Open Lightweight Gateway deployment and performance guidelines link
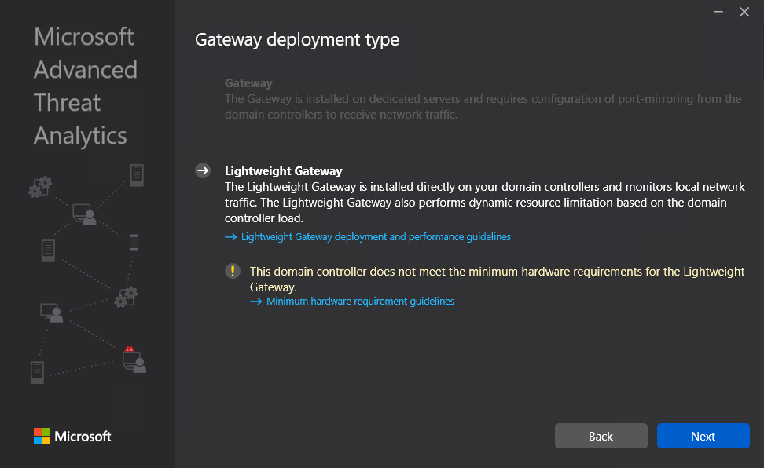 point(376,236)
